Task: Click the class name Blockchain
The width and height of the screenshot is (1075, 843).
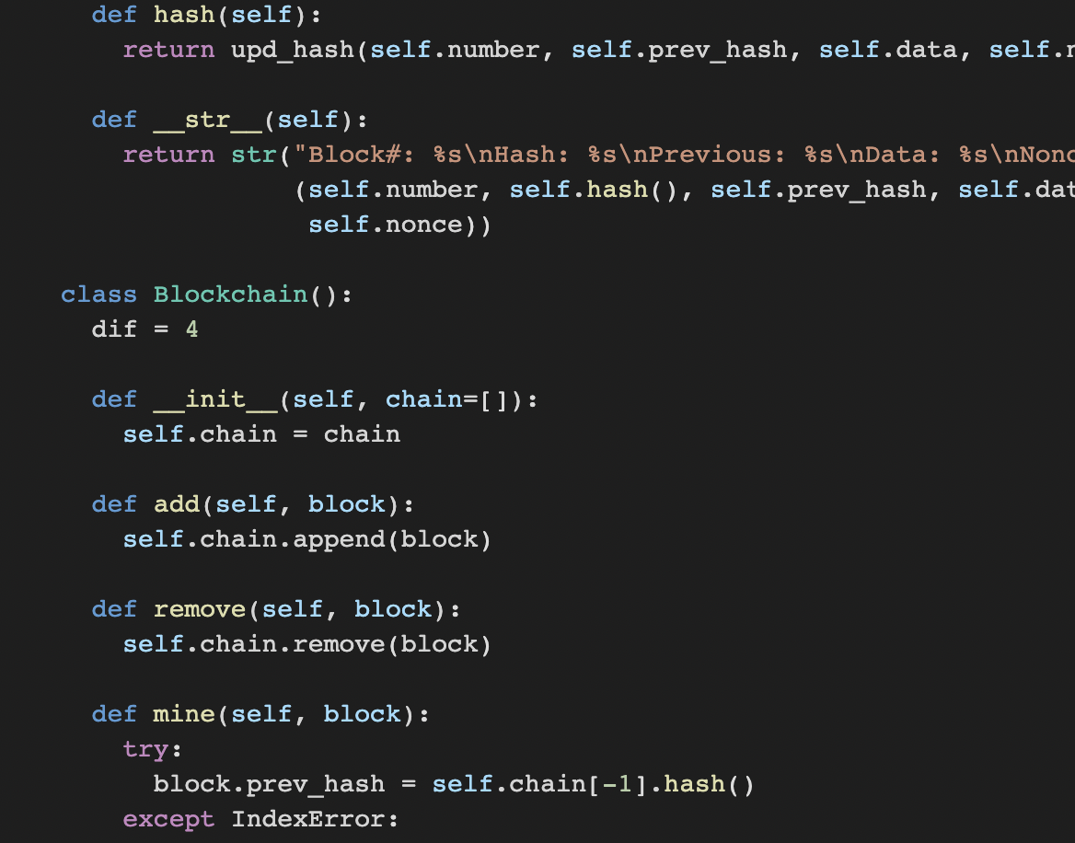Action: (x=230, y=294)
